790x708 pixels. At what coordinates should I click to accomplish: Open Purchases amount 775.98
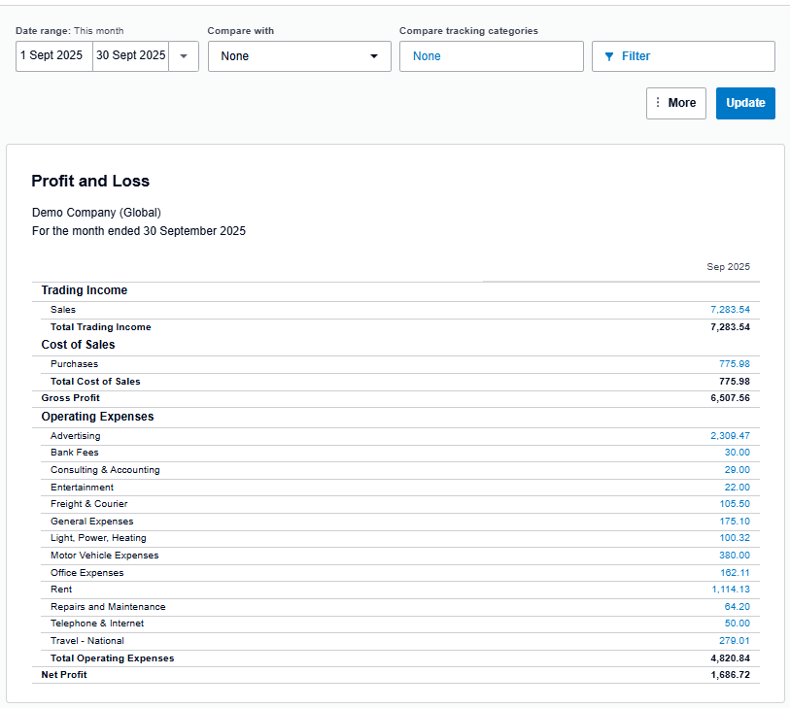pyautogui.click(x=734, y=364)
